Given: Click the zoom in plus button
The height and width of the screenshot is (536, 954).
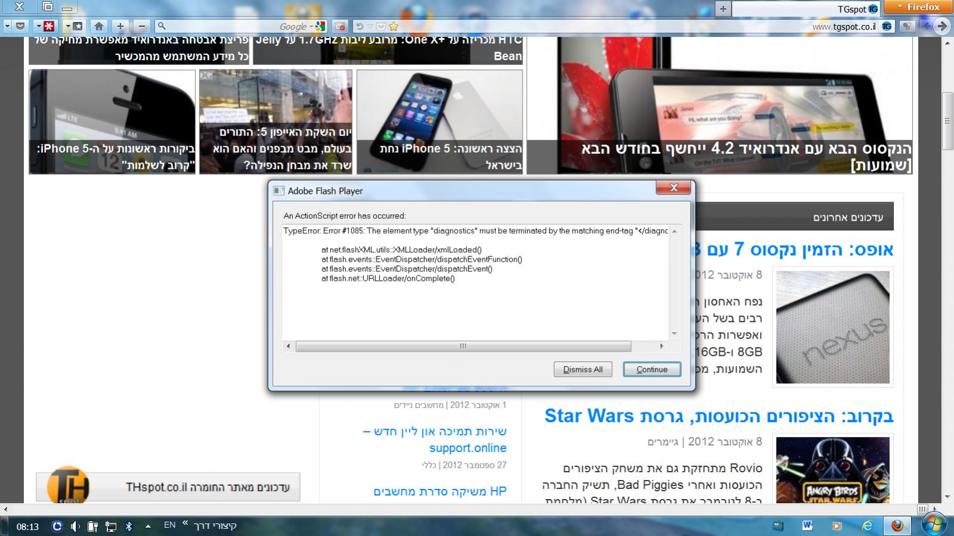Looking at the screenshot, I should click(x=121, y=26).
